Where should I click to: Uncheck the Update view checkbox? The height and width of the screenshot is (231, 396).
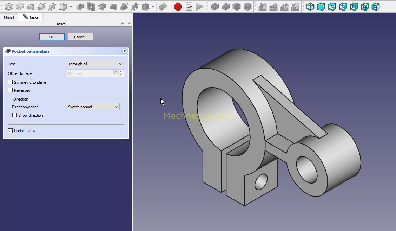11,131
